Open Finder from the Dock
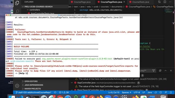 coord(12,97)
